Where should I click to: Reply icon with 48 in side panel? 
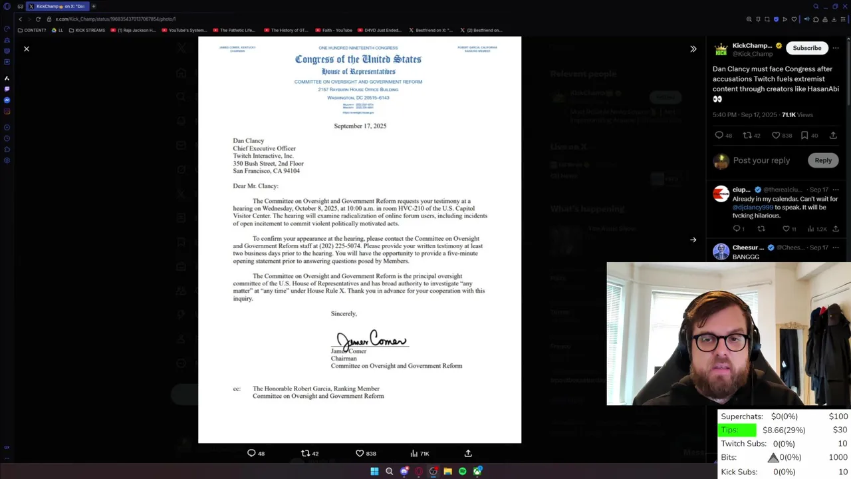click(719, 135)
